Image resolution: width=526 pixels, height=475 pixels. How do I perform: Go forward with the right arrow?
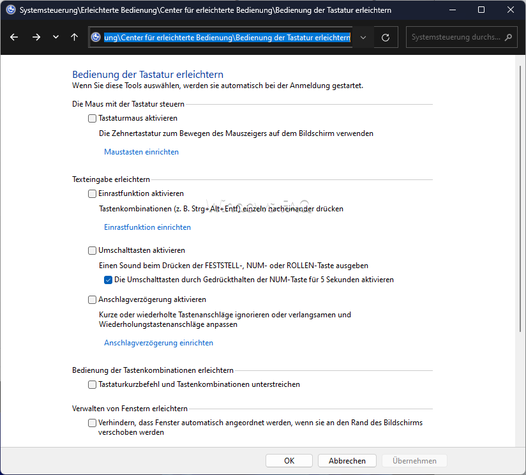[x=36, y=37]
